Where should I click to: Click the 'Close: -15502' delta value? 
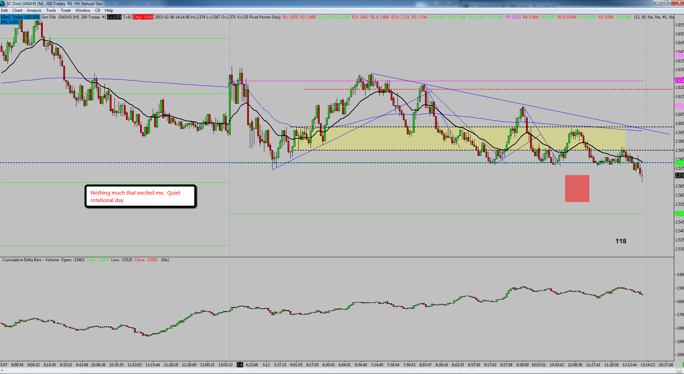(146, 260)
